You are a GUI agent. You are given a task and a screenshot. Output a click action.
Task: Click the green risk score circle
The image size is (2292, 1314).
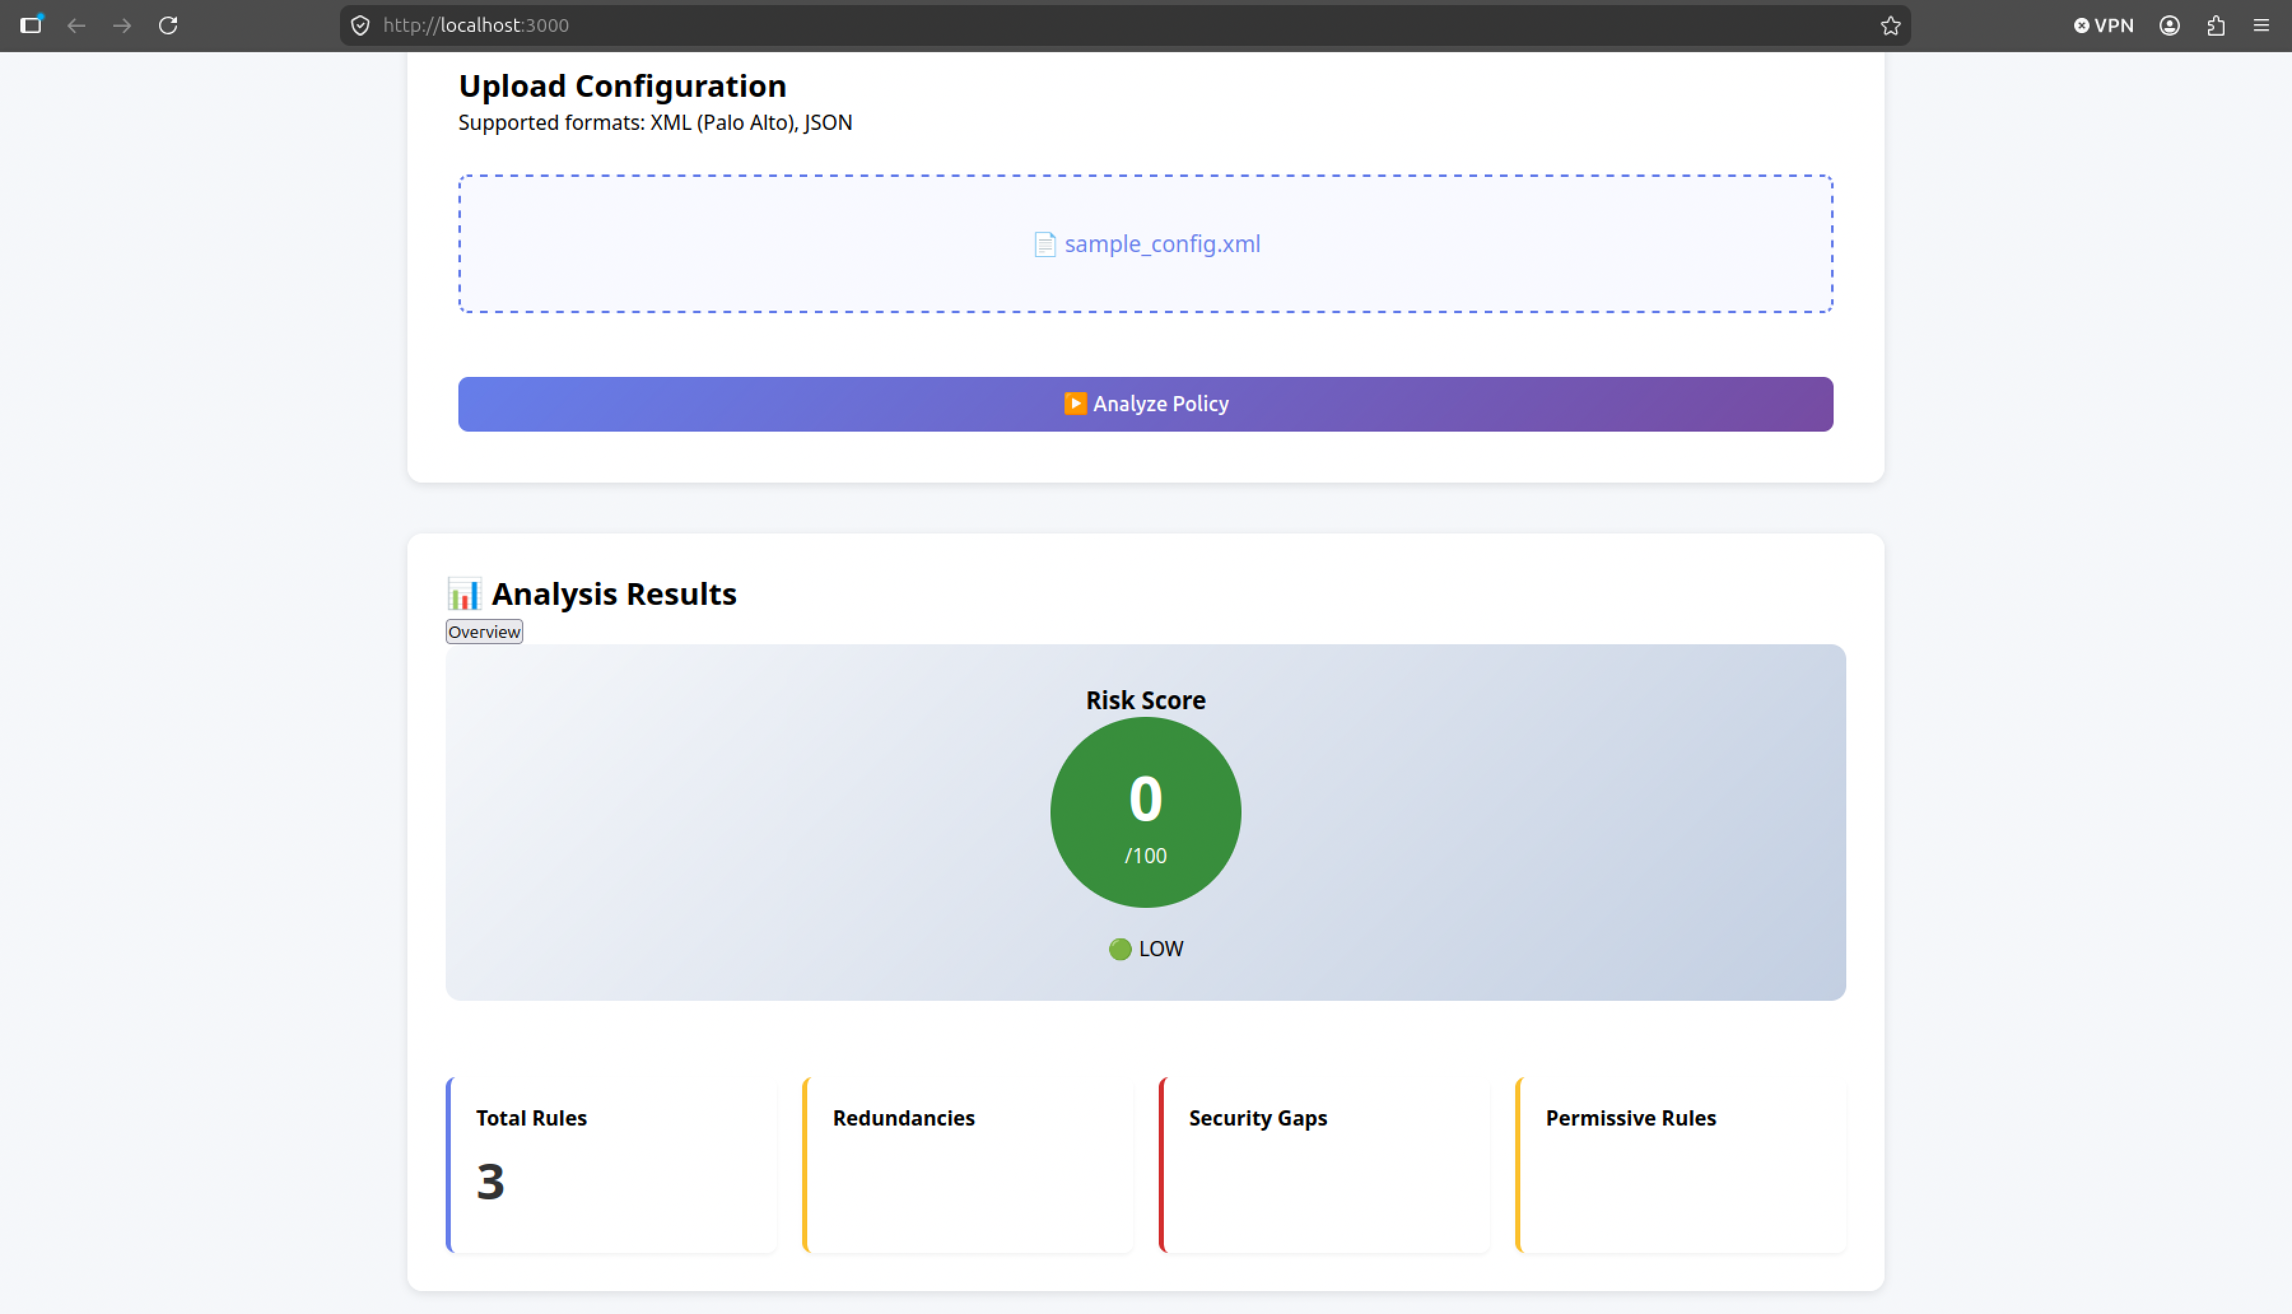(x=1145, y=812)
